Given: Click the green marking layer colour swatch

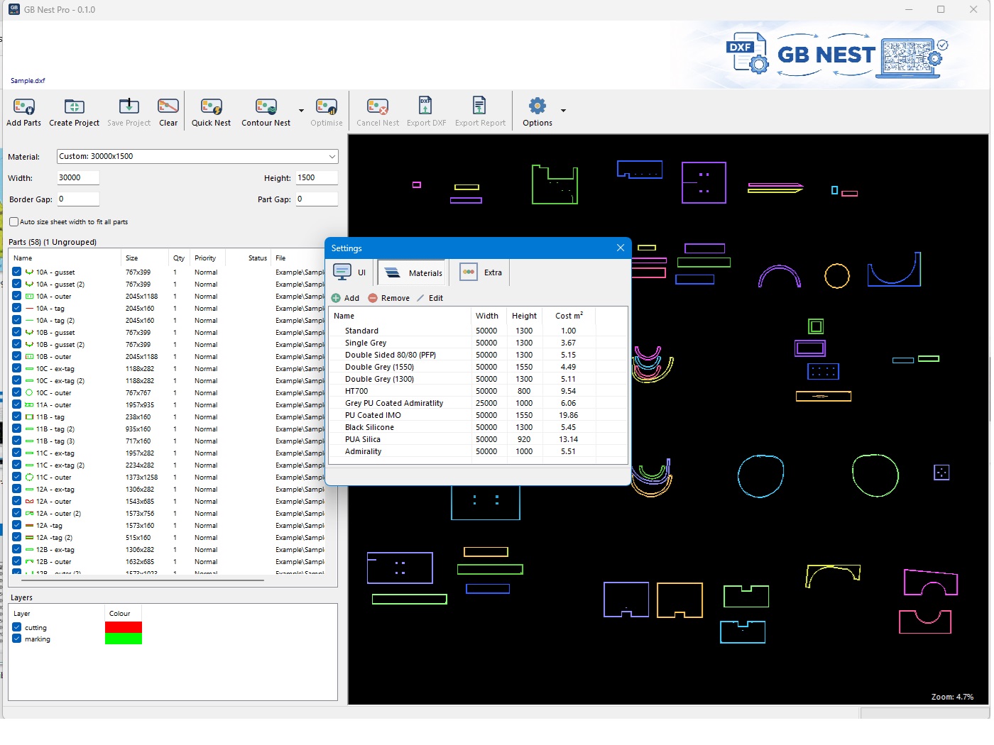Looking at the screenshot, I should (124, 639).
